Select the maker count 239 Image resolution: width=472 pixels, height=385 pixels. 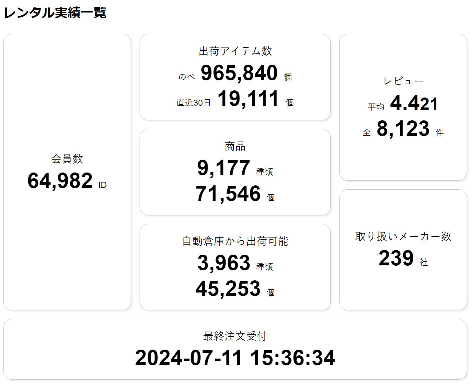396,258
